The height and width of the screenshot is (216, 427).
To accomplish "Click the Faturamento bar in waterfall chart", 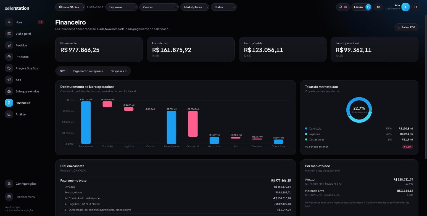I will pos(86,123).
